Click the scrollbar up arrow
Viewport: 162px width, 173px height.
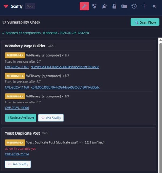[161, 40]
